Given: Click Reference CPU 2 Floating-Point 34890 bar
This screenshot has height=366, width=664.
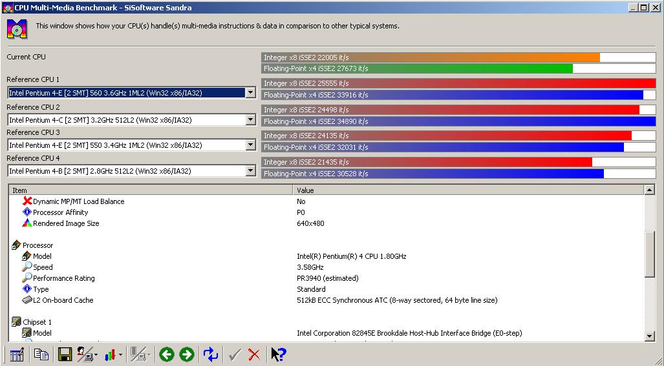Looking at the screenshot, I should point(458,121).
